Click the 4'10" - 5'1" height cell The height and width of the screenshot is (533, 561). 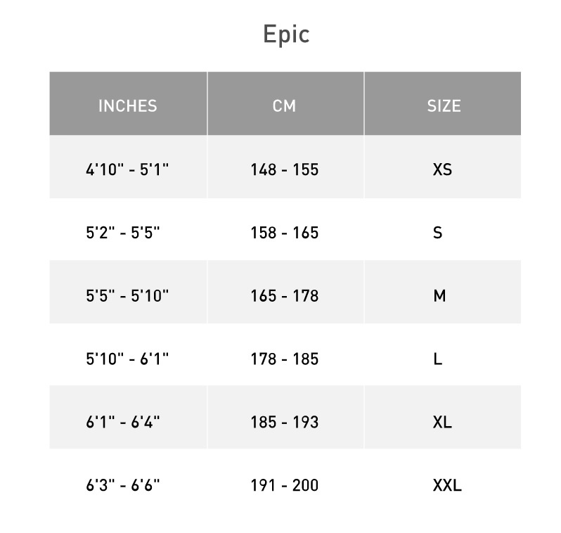click(x=127, y=169)
